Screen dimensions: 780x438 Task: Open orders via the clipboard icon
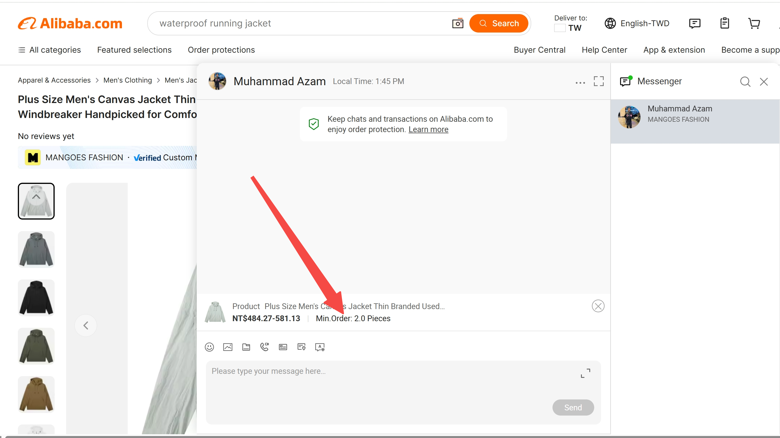point(725,23)
